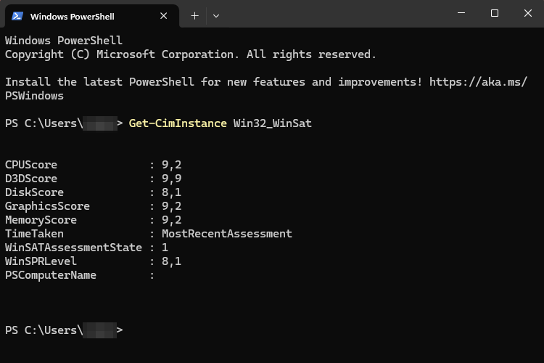Click the WinSPRLevel value 8,1
Image resolution: width=544 pixels, height=363 pixels.
(x=171, y=261)
